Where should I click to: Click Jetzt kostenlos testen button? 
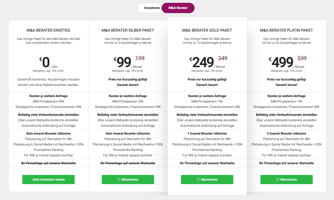point(48,180)
